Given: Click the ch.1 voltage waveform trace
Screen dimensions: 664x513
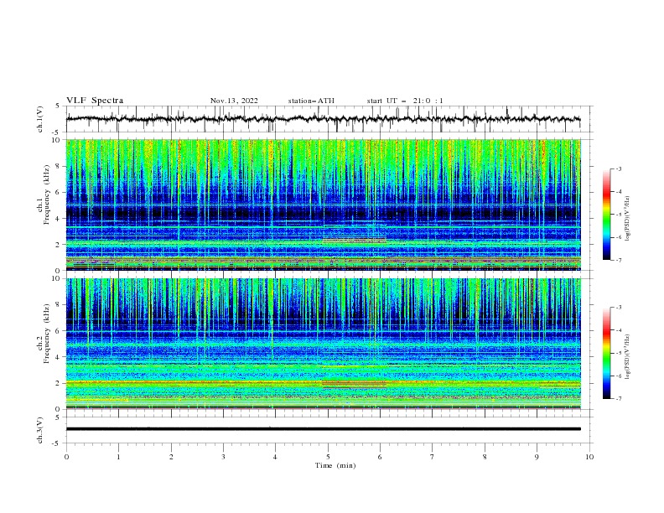Looking at the screenshot, I should pos(323,119).
